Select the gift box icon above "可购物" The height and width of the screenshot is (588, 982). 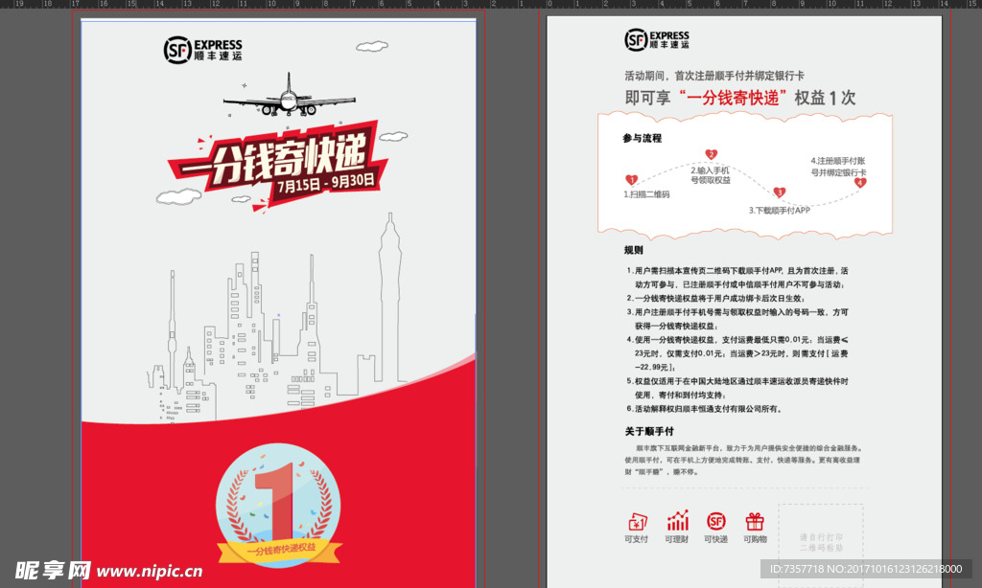tap(755, 521)
